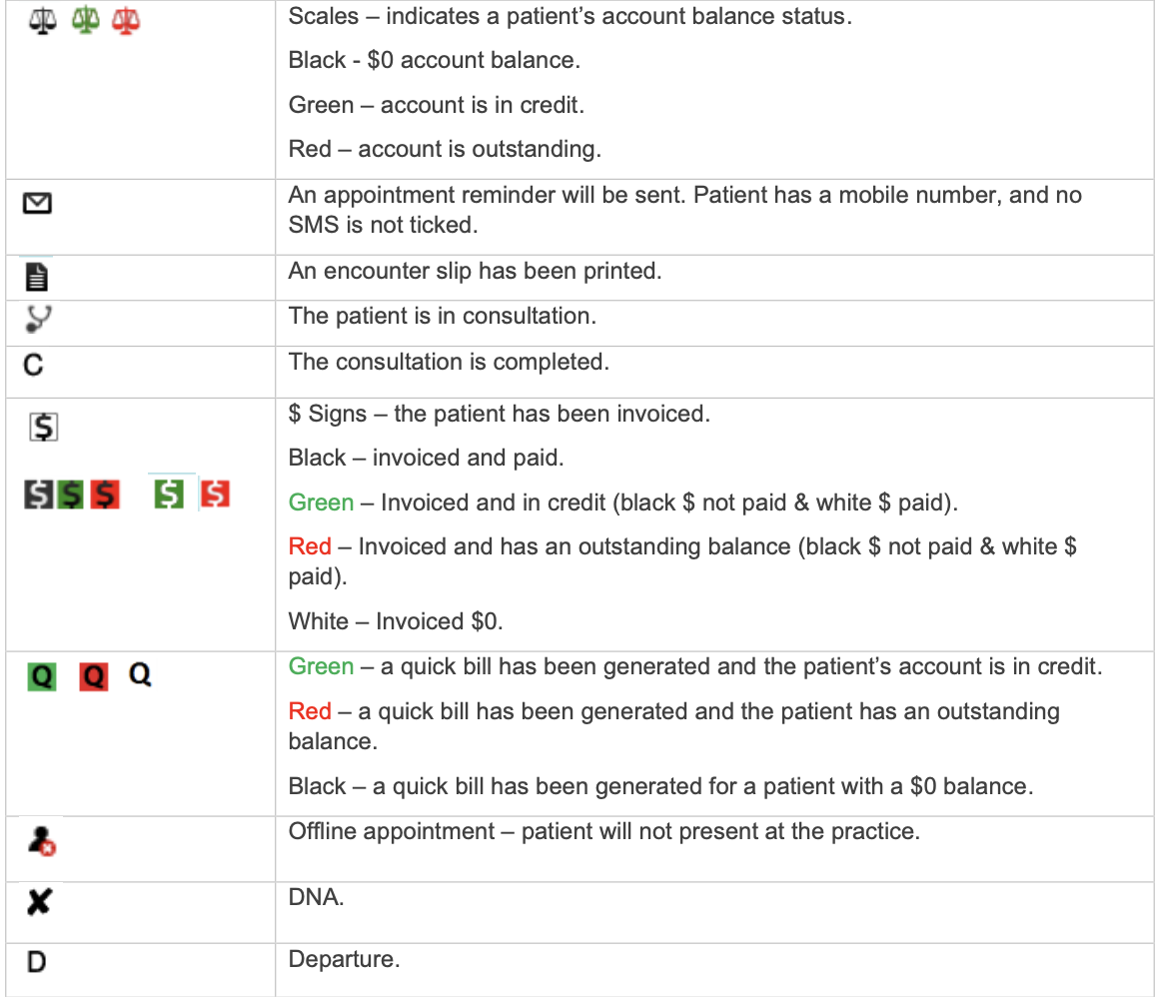Click red dollar icon with white symbol
This screenshot has height=997, width=1159.
(x=215, y=494)
